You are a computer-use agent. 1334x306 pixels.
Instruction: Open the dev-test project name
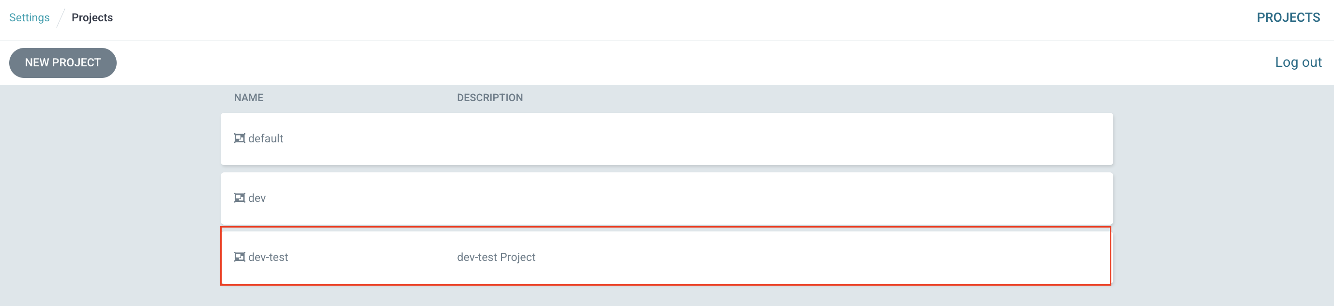268,257
